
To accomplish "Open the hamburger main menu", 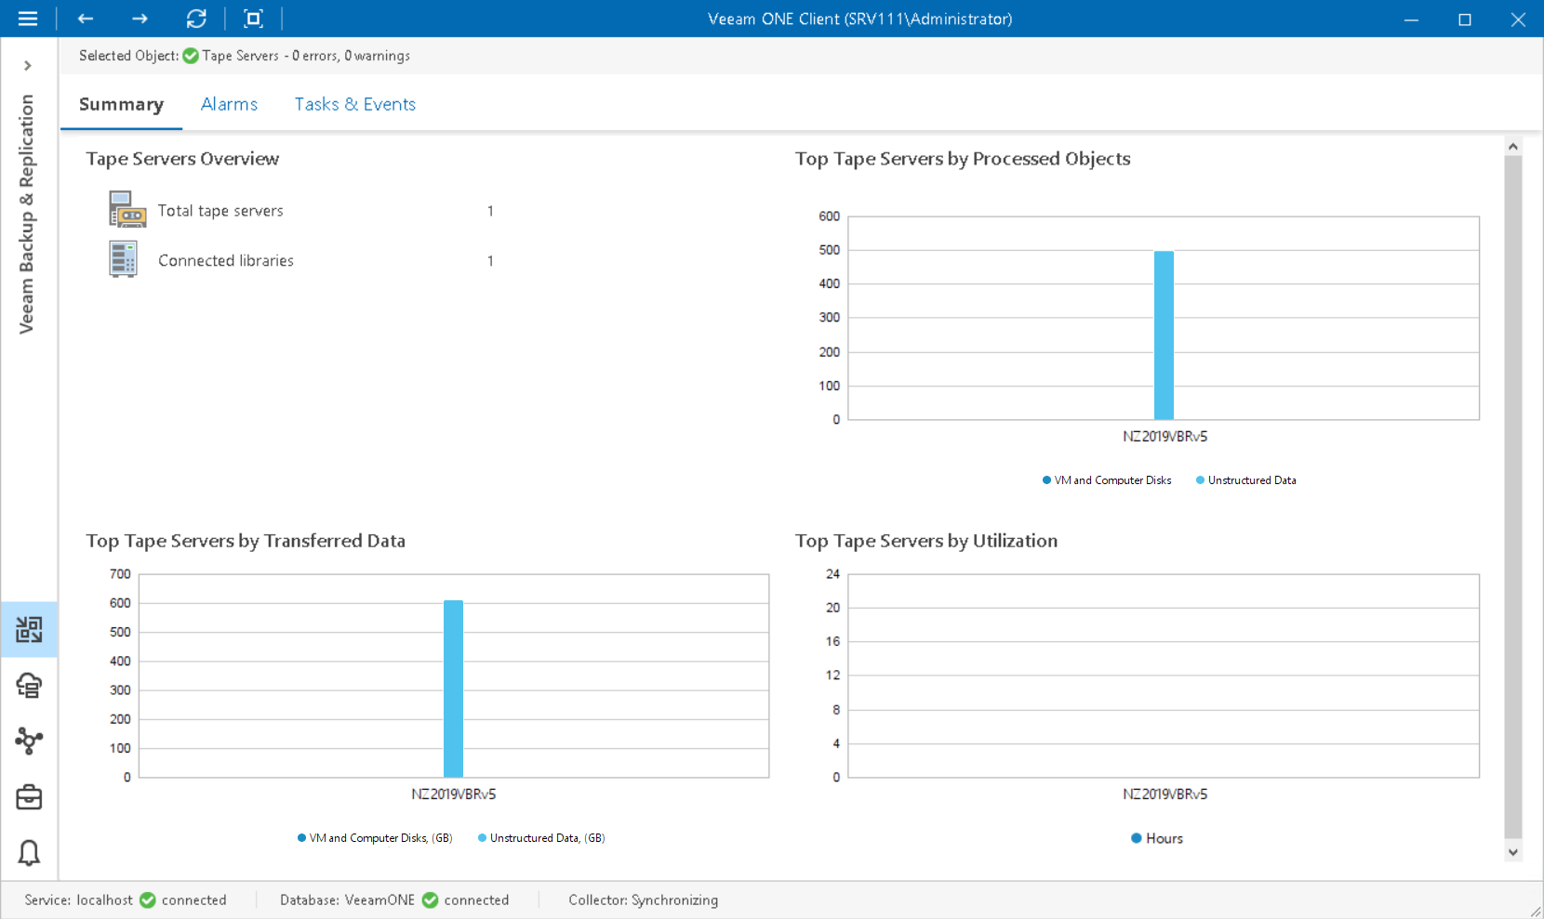I will pyautogui.click(x=28, y=19).
